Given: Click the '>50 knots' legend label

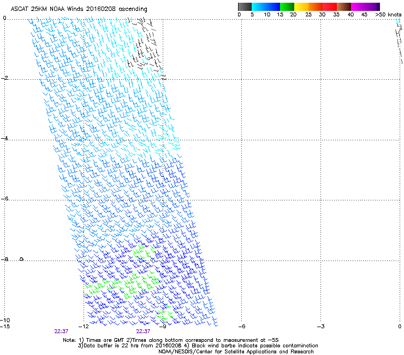Looking at the screenshot, I should (x=388, y=15).
